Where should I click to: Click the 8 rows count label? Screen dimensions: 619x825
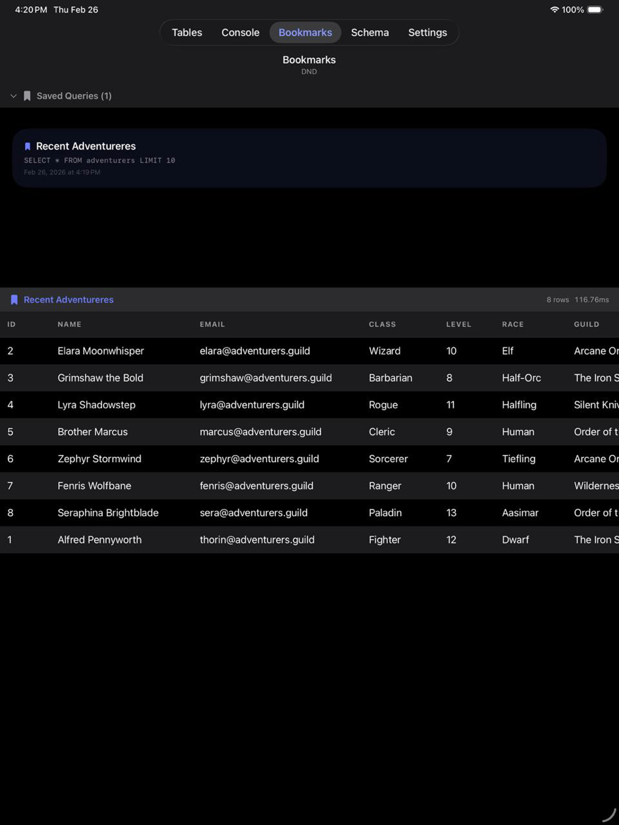(x=558, y=299)
